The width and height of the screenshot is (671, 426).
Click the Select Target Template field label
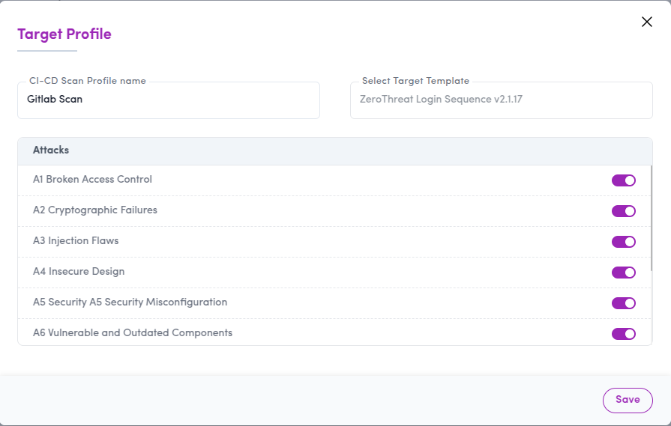[x=415, y=81]
